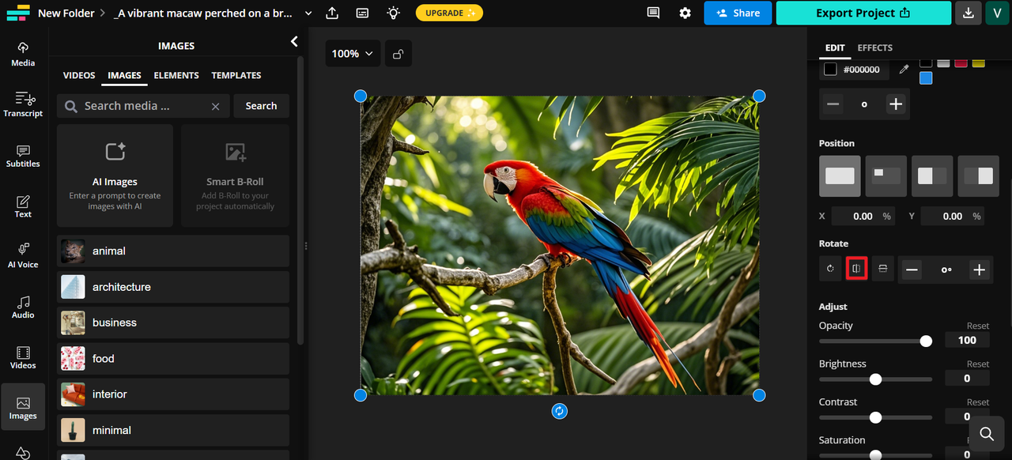
Task: Click the download icon beside Export Project
Action: click(968, 13)
